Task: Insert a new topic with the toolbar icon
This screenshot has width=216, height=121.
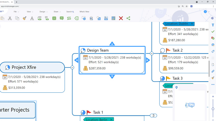Action: (39, 18)
